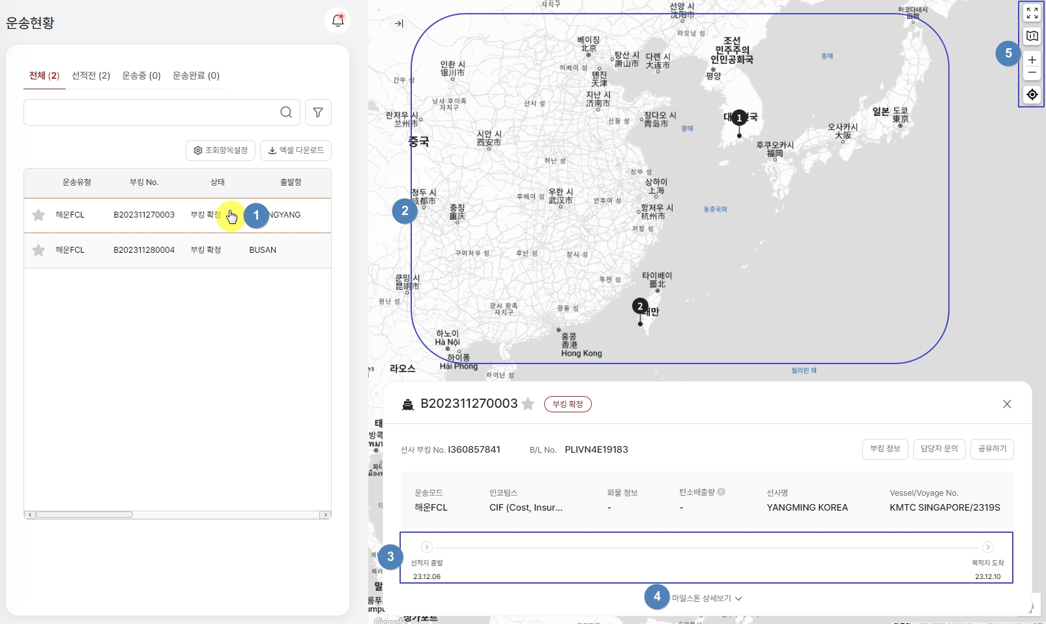
Task: Center map on current location
Action: (1032, 94)
